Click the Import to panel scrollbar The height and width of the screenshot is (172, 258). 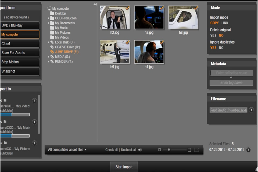pos(39,114)
